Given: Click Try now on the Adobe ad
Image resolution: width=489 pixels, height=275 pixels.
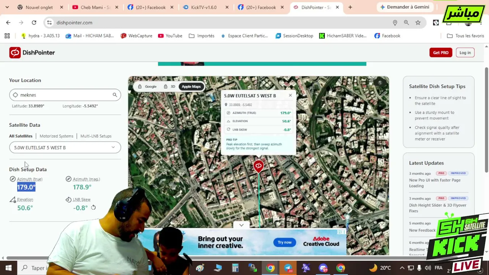Looking at the screenshot, I should (x=285, y=242).
